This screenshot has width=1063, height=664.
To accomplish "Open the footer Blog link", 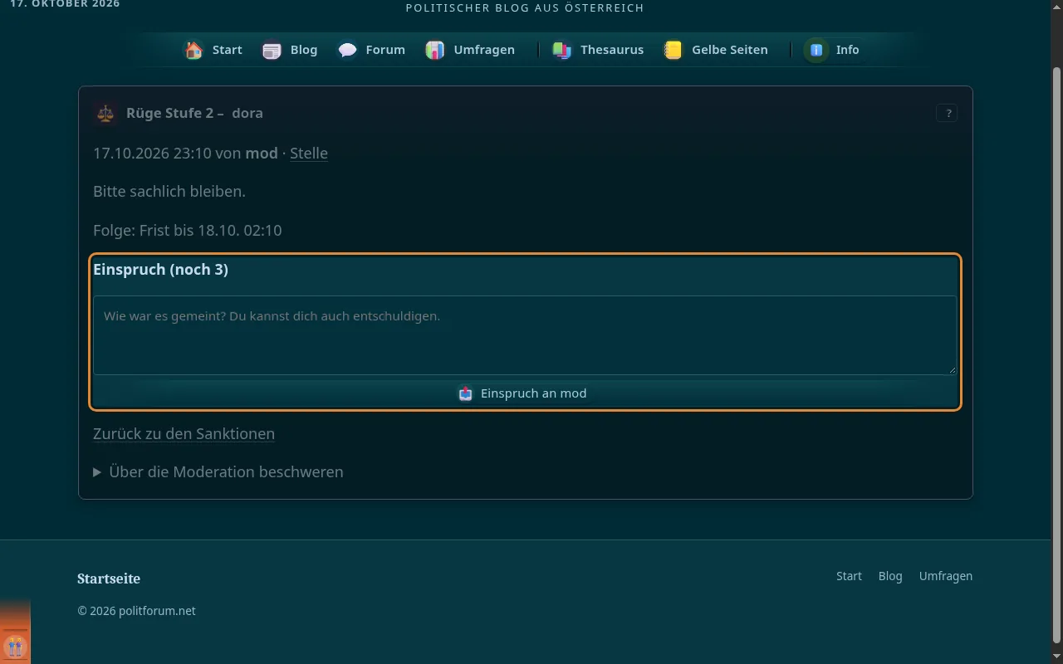I will coord(890,576).
